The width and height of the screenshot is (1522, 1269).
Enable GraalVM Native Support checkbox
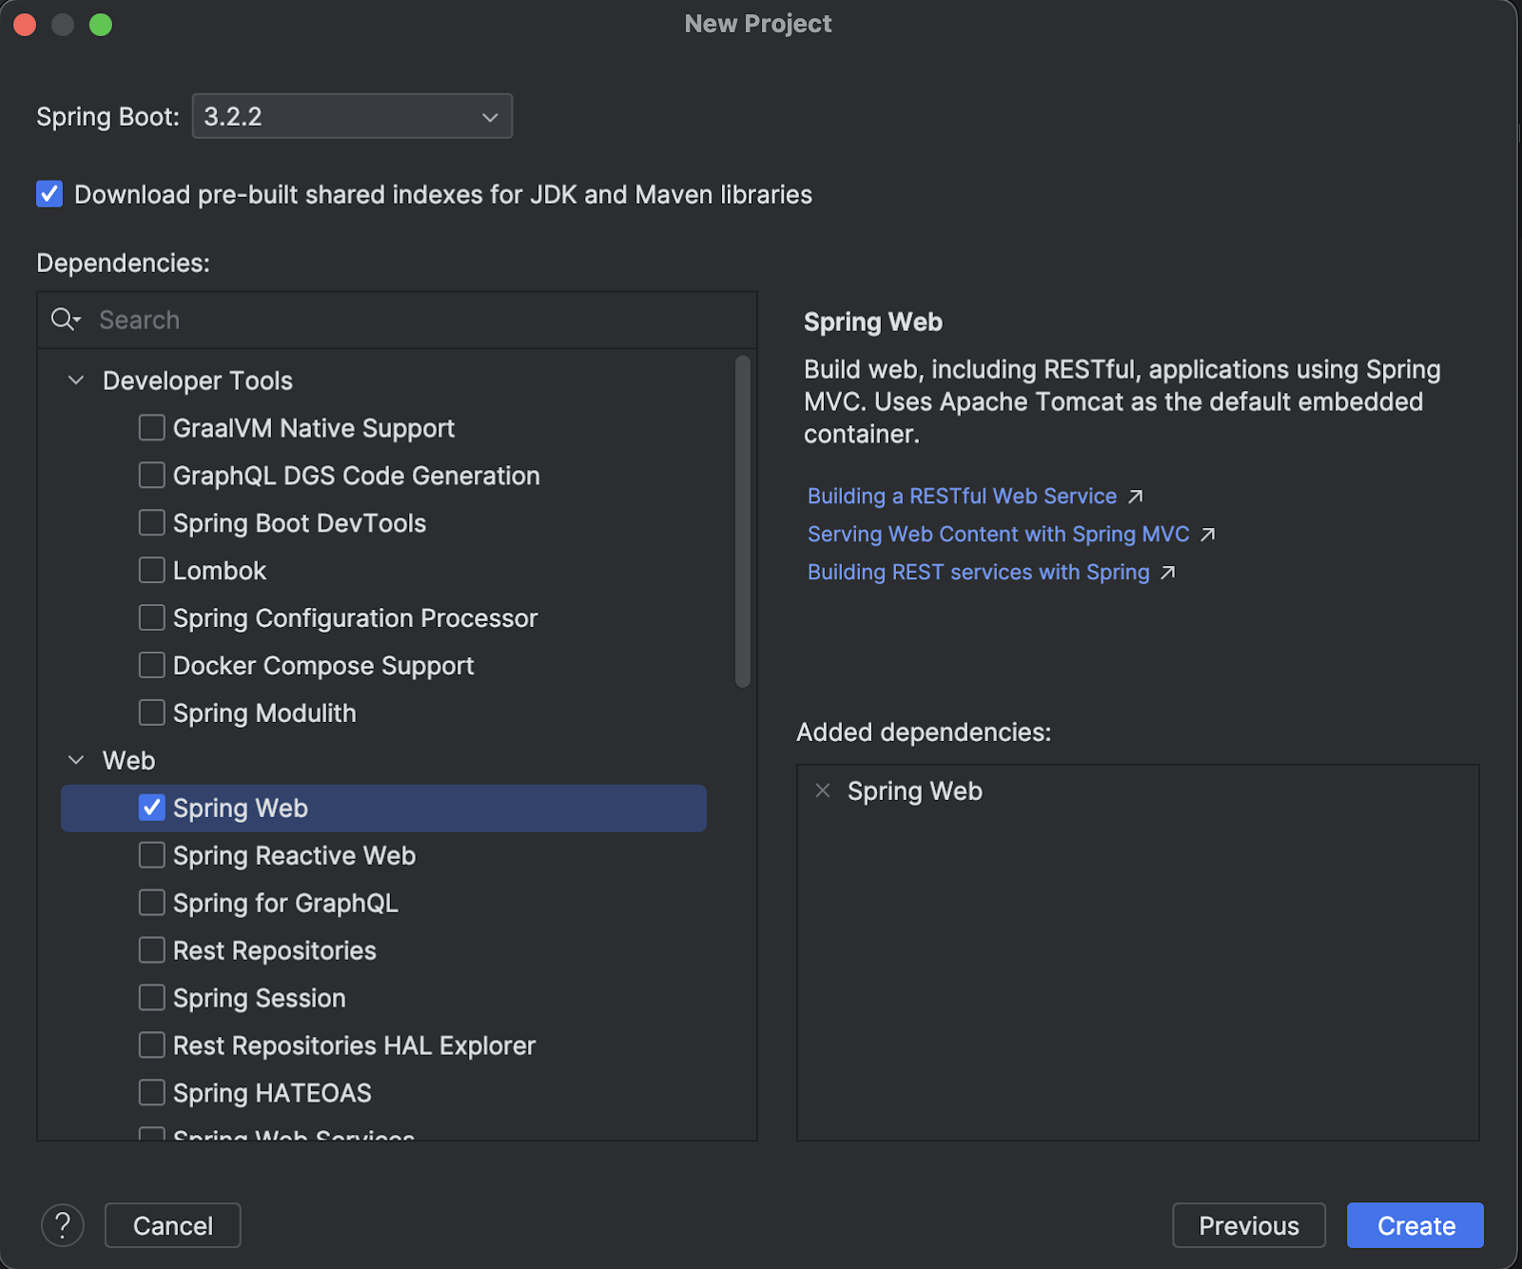tap(152, 427)
